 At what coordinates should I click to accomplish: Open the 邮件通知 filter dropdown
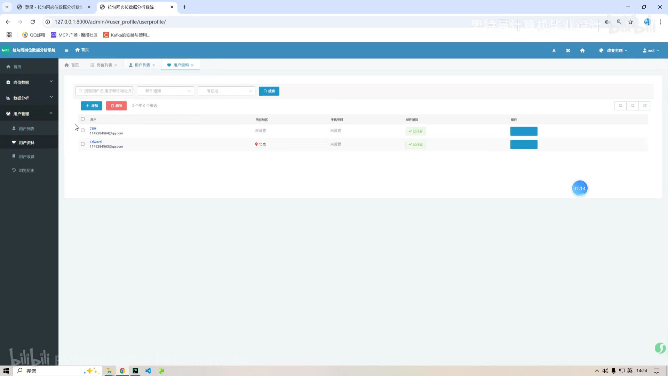pyautogui.click(x=165, y=91)
